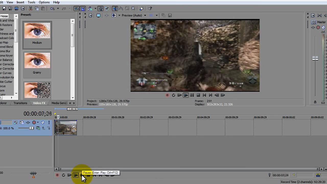Select the Selection Edit tool
The width and height of the screenshot is (327, 184).
127,8
